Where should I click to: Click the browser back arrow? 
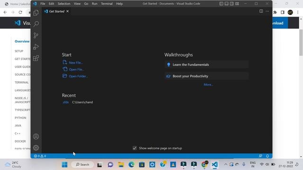coord(5,12)
